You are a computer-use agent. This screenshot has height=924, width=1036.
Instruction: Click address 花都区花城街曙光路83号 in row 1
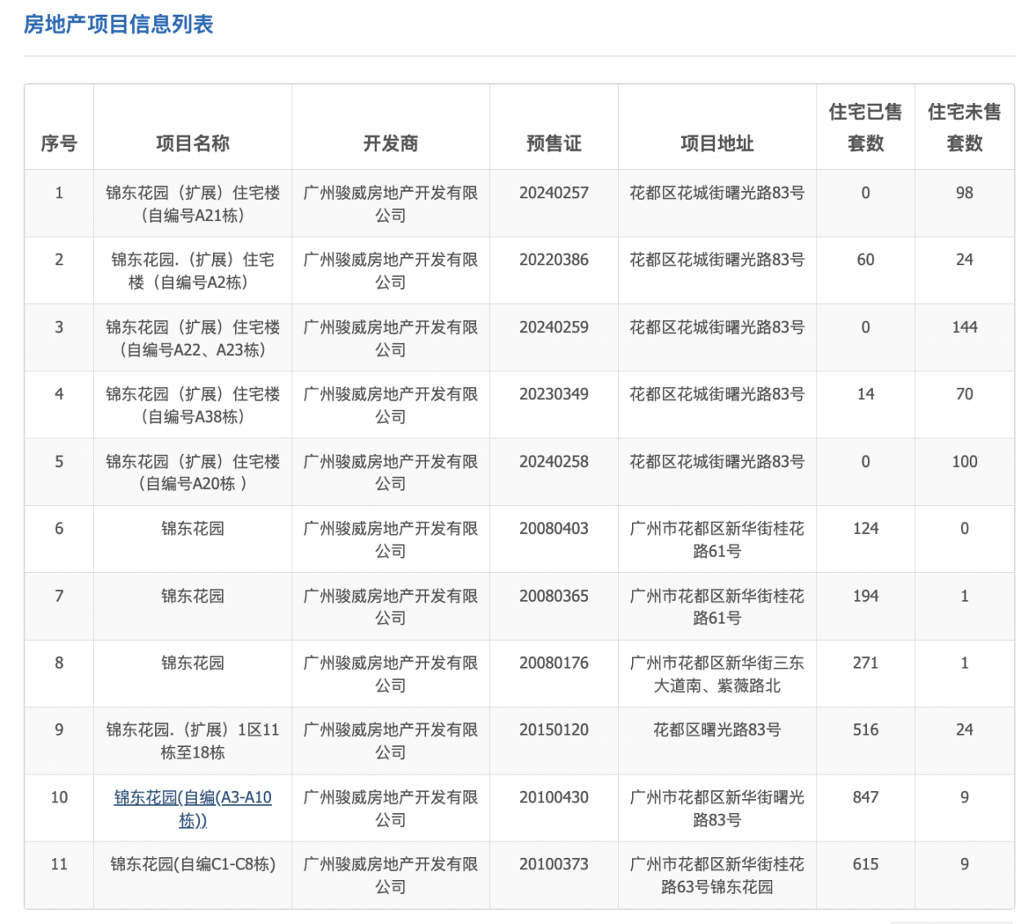pos(717,193)
